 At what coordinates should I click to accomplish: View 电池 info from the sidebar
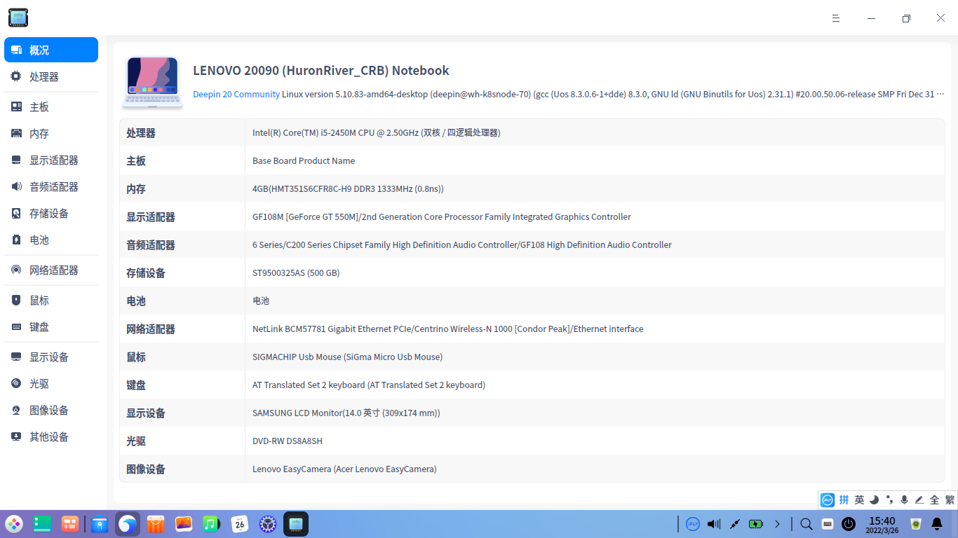(x=51, y=240)
